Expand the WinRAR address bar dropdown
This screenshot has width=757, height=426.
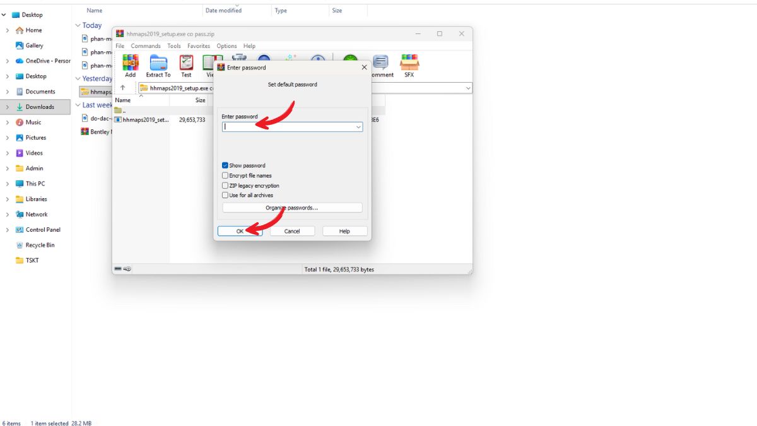tap(467, 88)
